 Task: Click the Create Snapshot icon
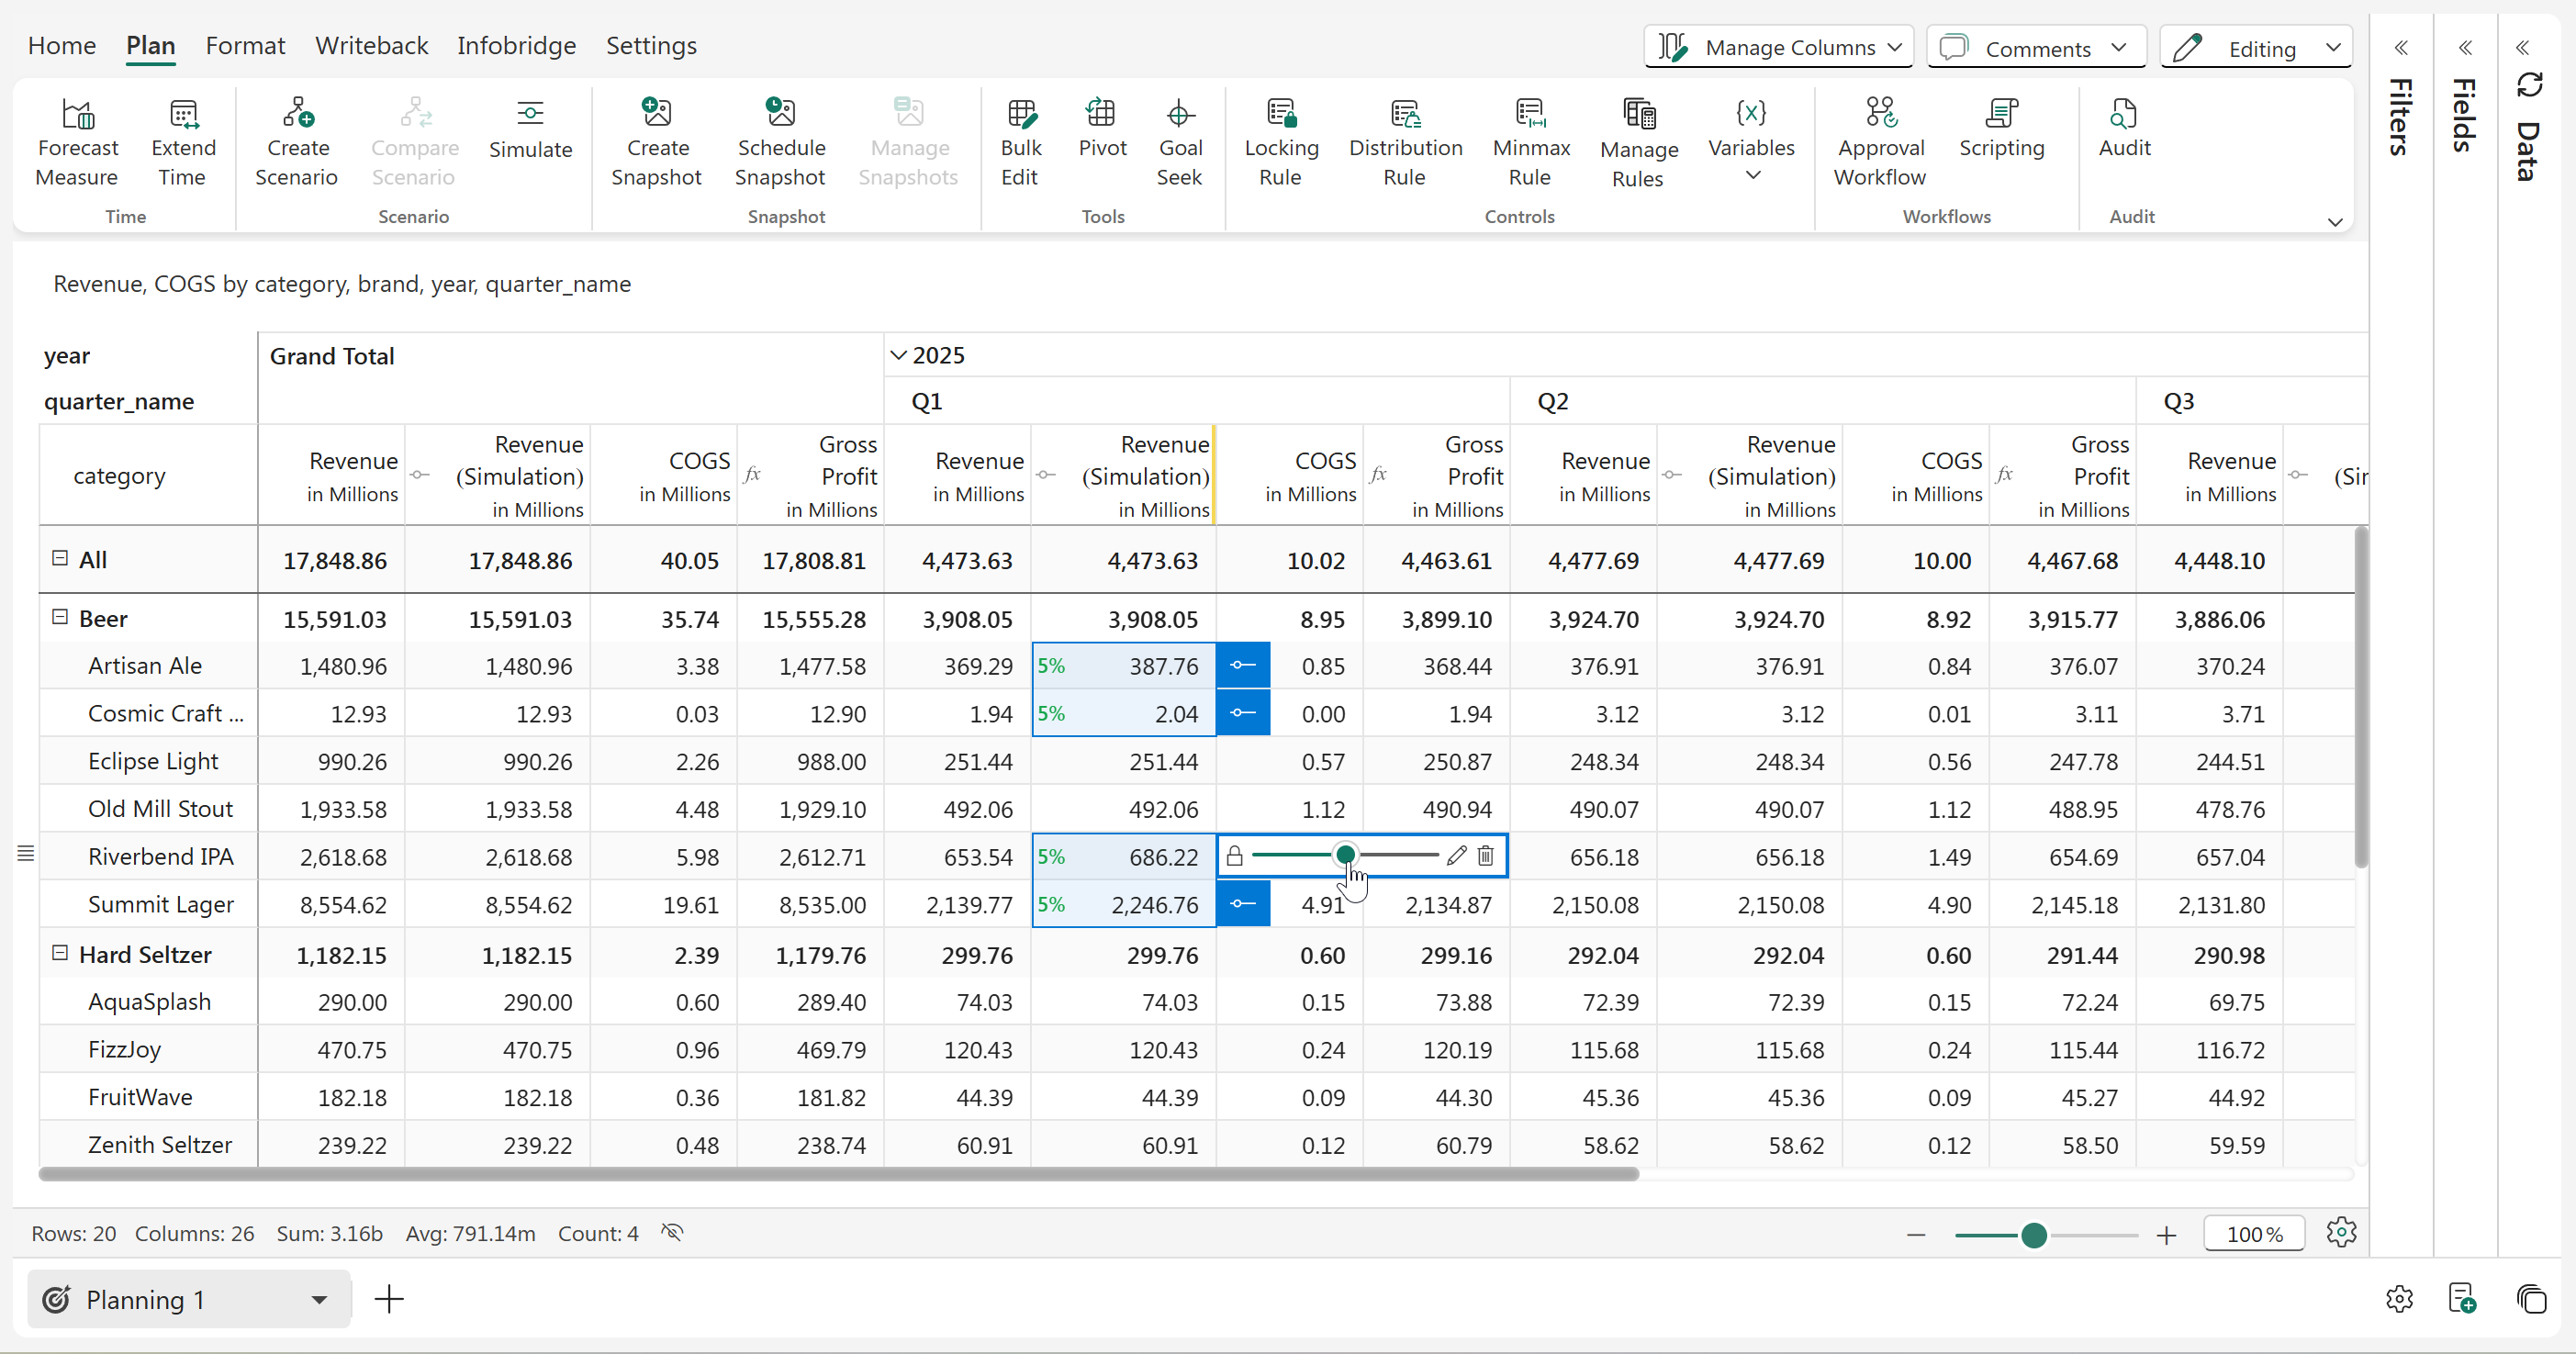tap(657, 114)
